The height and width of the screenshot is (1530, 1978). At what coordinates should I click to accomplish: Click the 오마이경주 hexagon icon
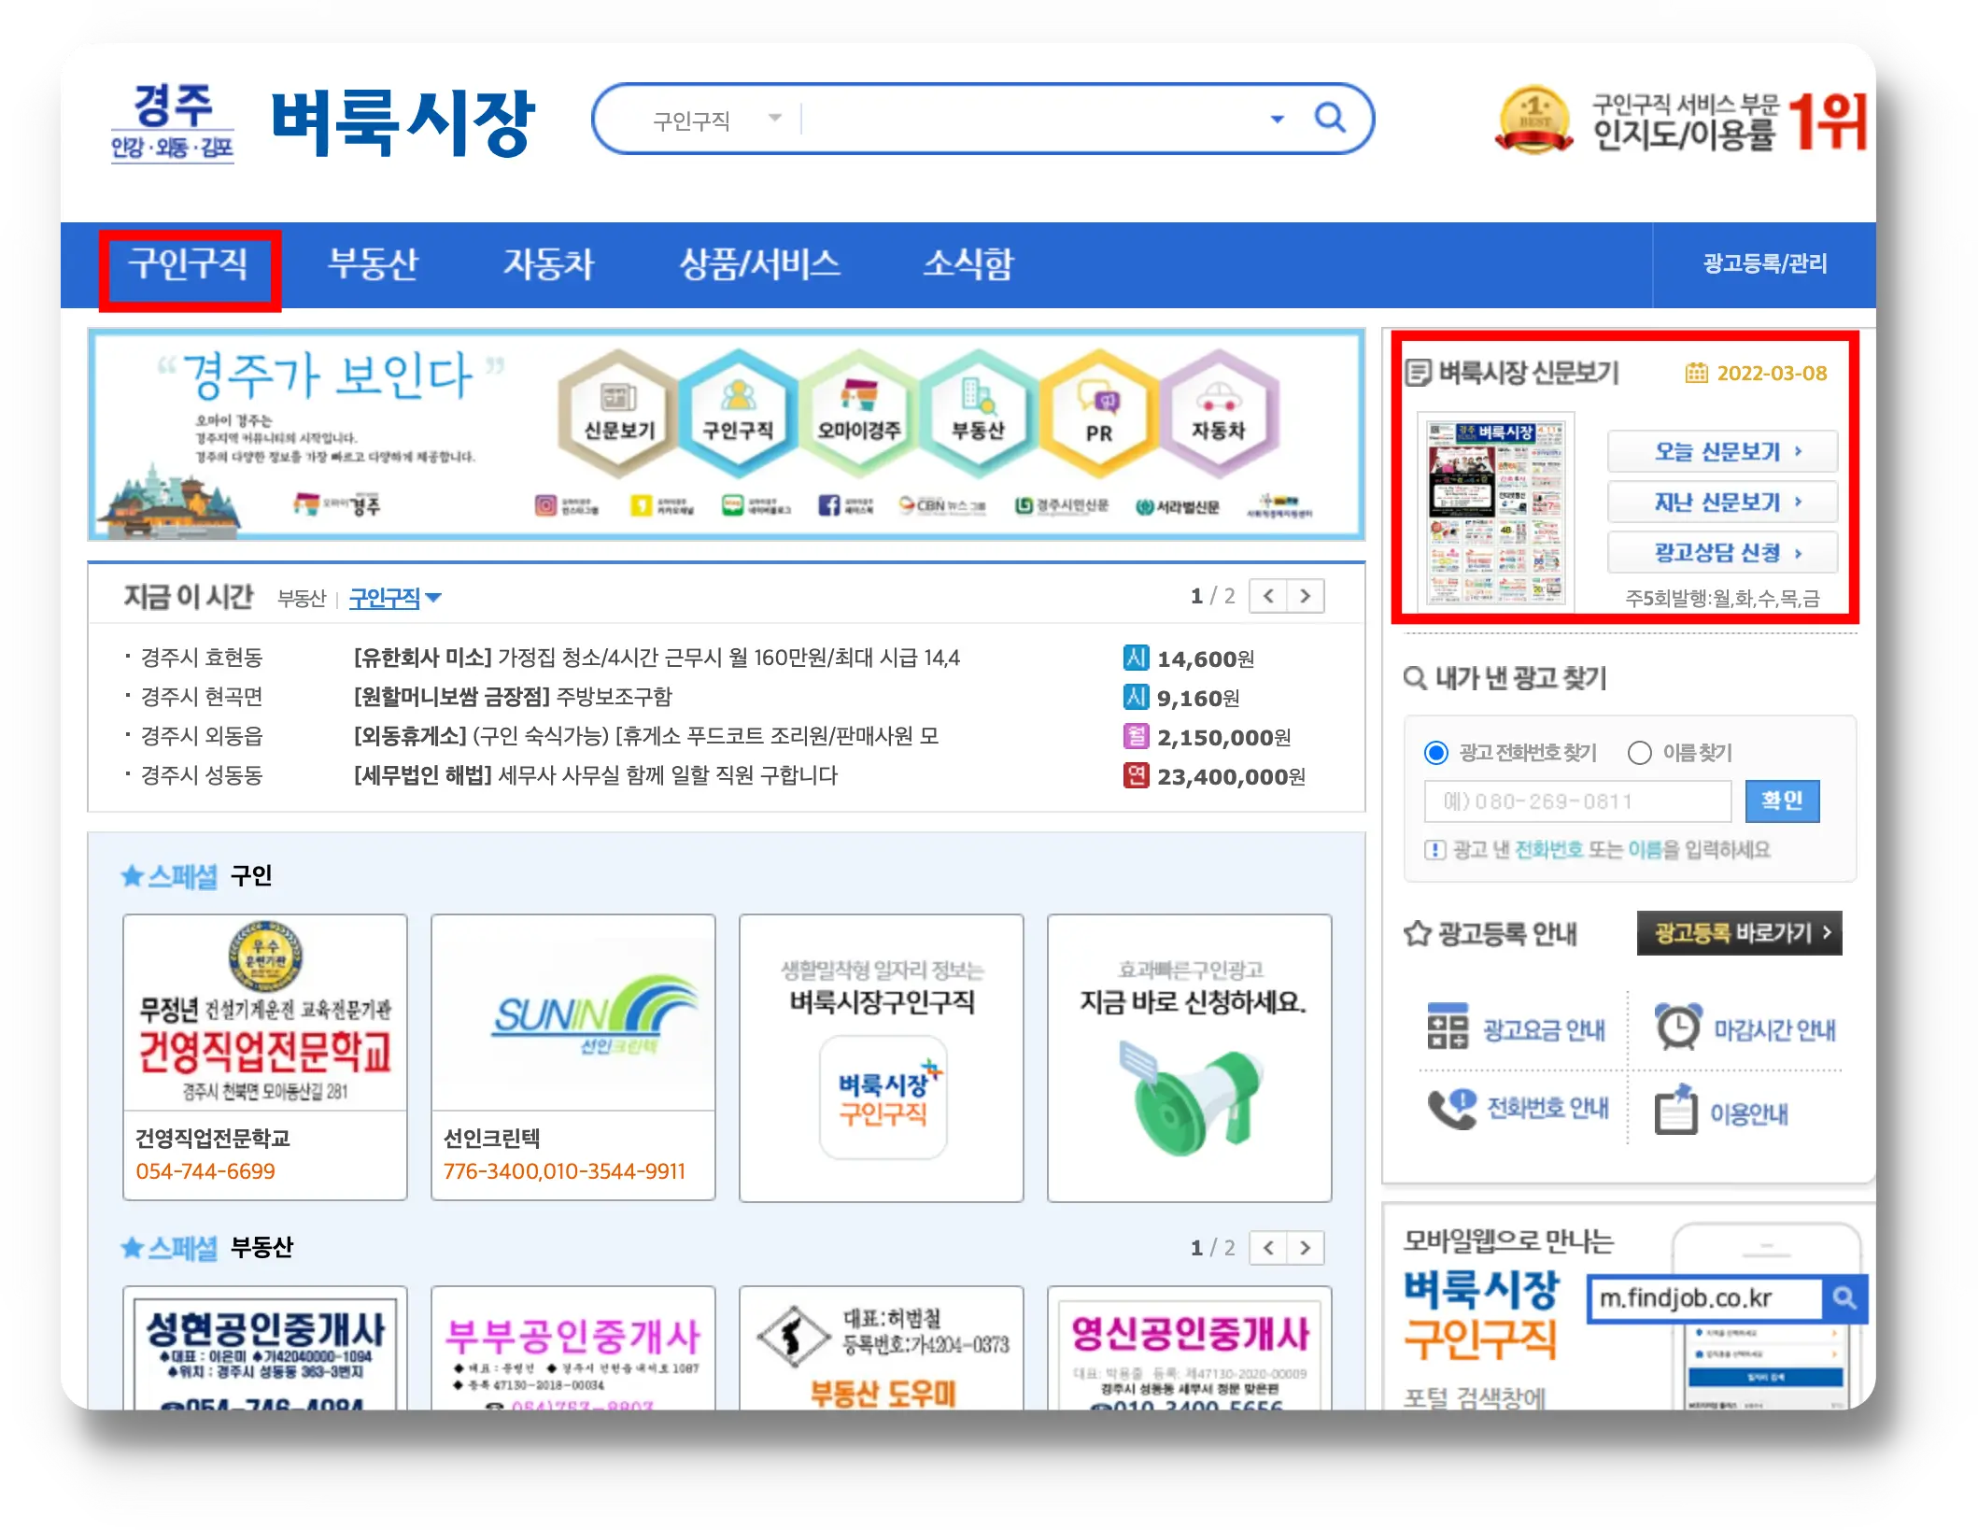tap(859, 413)
